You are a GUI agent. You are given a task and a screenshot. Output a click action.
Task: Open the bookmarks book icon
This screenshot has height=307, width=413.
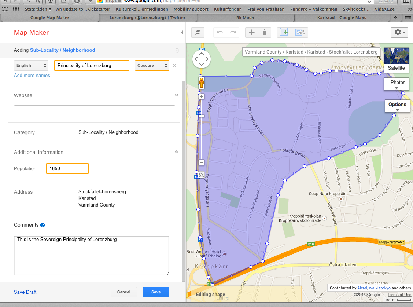5,9
